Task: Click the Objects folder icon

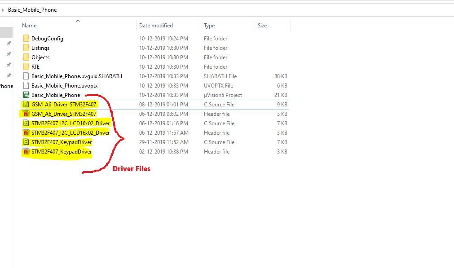Action: (26, 57)
